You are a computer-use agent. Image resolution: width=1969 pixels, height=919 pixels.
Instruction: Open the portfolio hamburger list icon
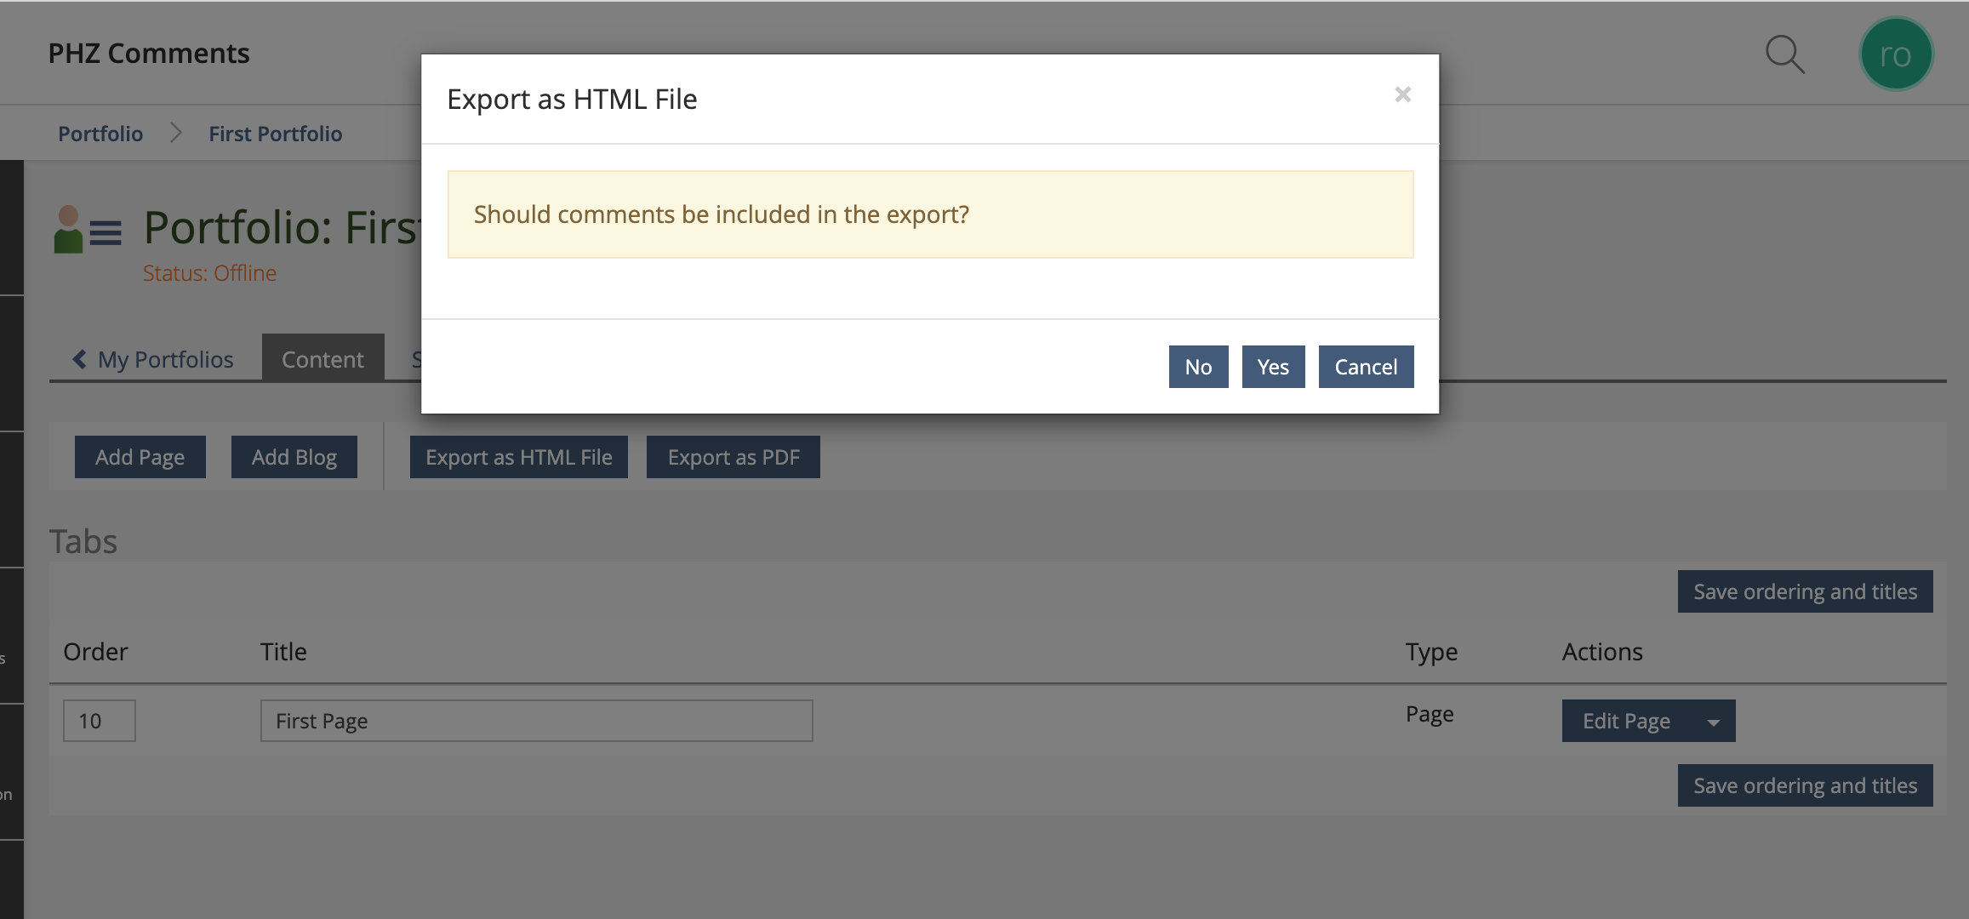(x=106, y=232)
